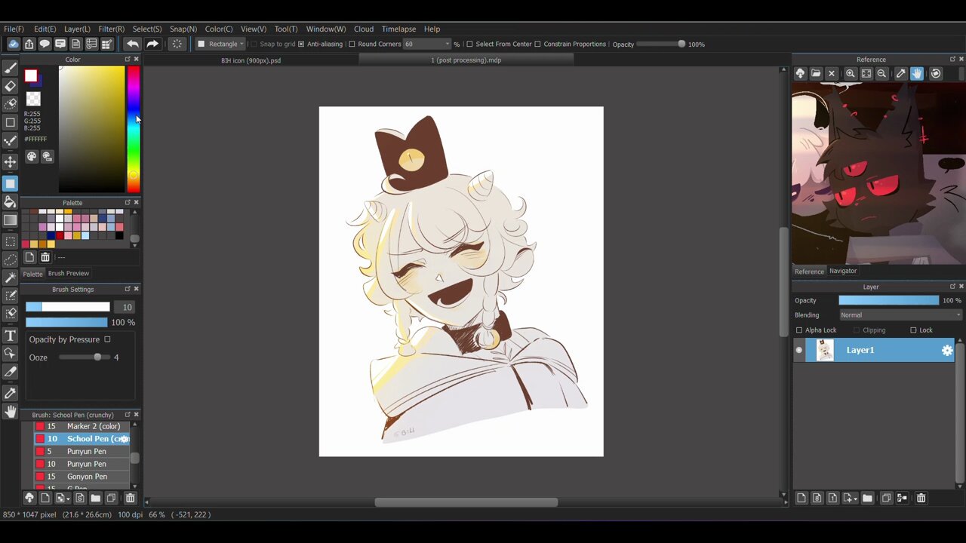Pick the Reference panel eyedropper
The width and height of the screenshot is (966, 543).
click(901, 73)
